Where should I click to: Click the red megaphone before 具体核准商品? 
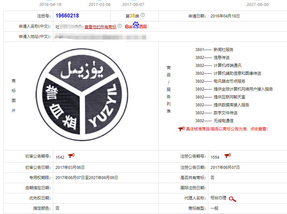click(x=182, y=129)
